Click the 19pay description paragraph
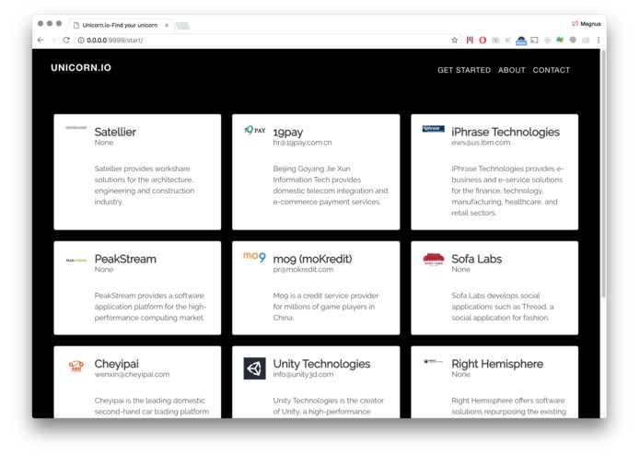640x455 pixels. point(331,185)
